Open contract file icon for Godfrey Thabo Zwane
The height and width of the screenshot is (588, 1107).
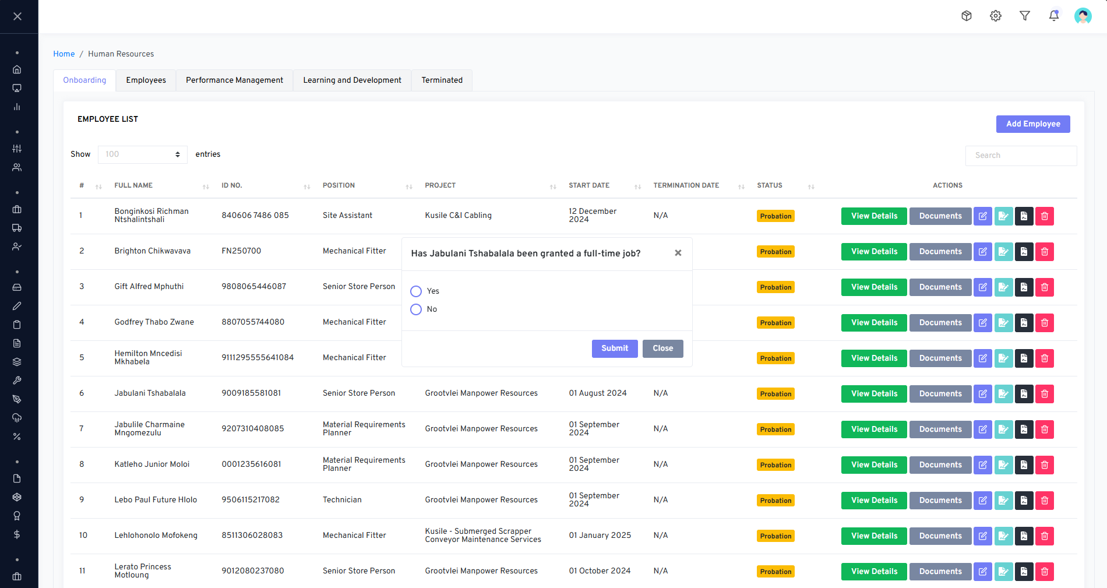pos(1024,323)
